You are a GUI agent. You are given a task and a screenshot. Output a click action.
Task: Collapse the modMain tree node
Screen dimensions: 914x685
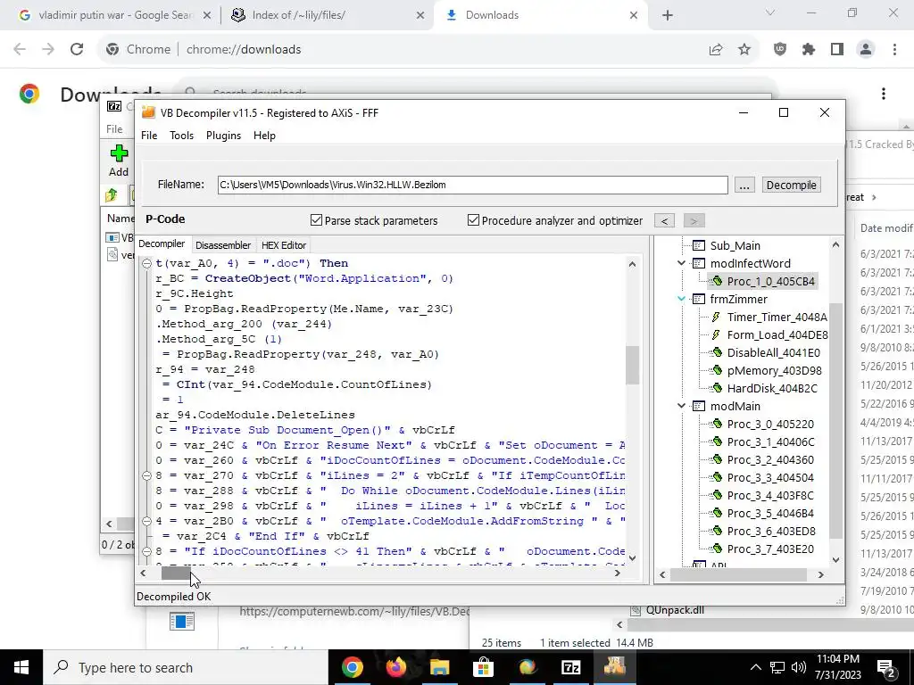tap(681, 406)
